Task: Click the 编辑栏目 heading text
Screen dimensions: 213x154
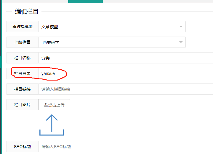Action: pyautogui.click(x=26, y=12)
